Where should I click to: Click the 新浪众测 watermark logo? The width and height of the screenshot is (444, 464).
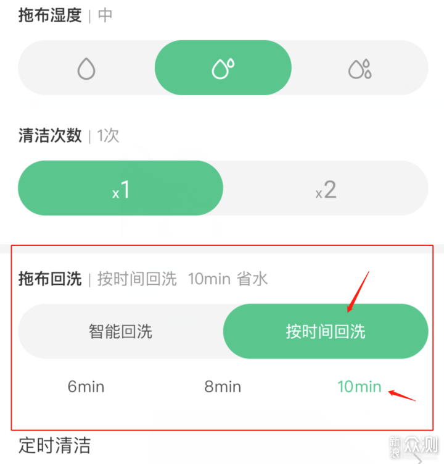click(x=413, y=446)
